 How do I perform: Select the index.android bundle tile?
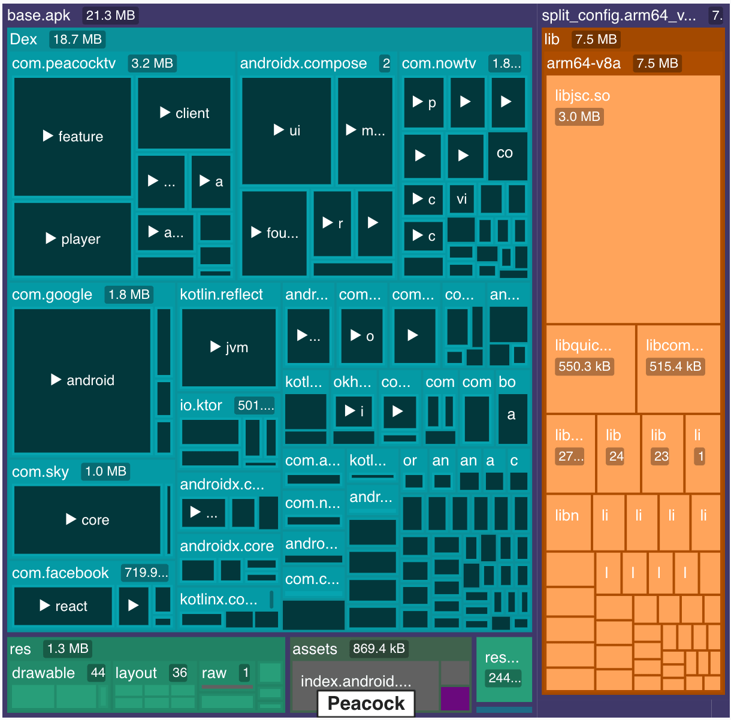(x=356, y=681)
